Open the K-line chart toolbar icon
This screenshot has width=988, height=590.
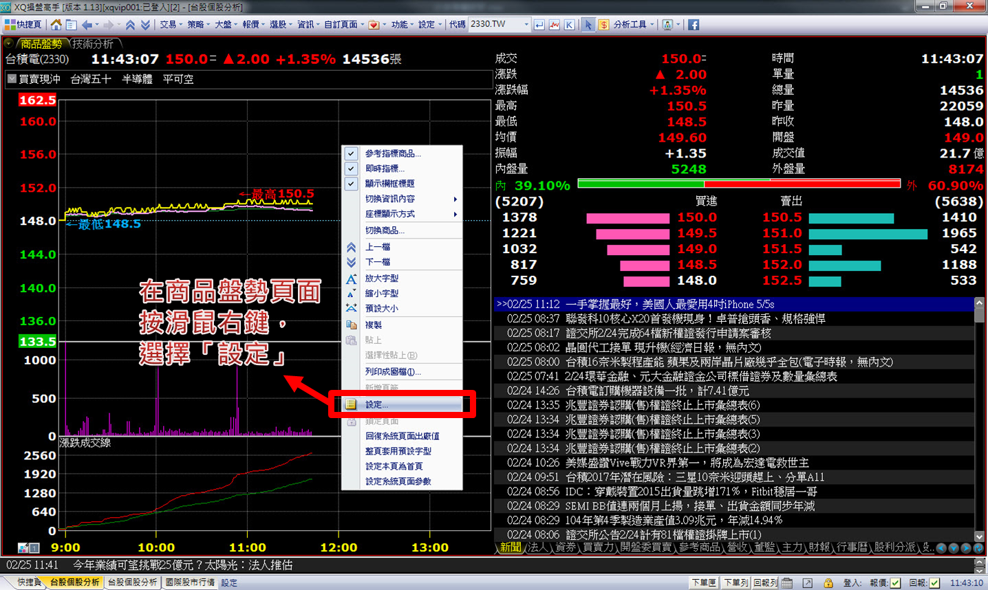(x=569, y=25)
